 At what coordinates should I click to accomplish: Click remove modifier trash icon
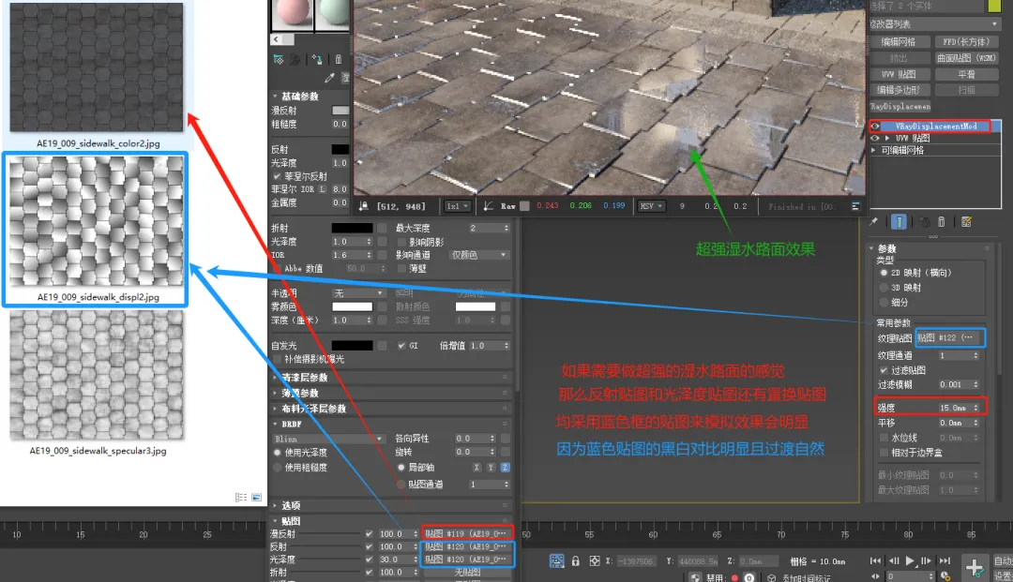click(942, 222)
